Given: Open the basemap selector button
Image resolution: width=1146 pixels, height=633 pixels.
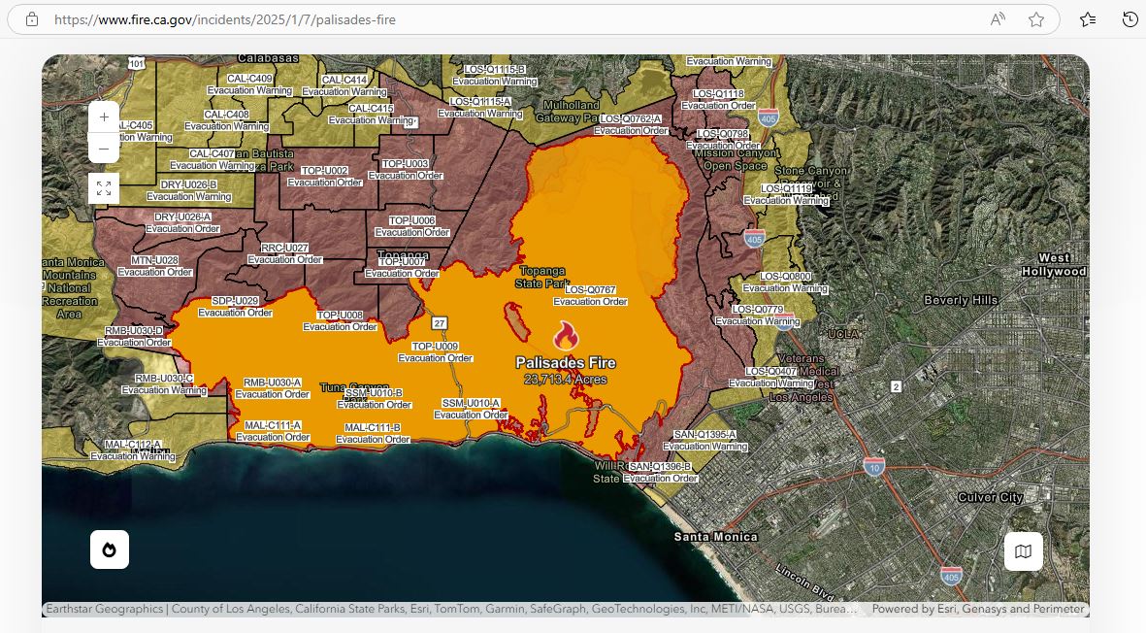Looking at the screenshot, I should pos(1023,551).
